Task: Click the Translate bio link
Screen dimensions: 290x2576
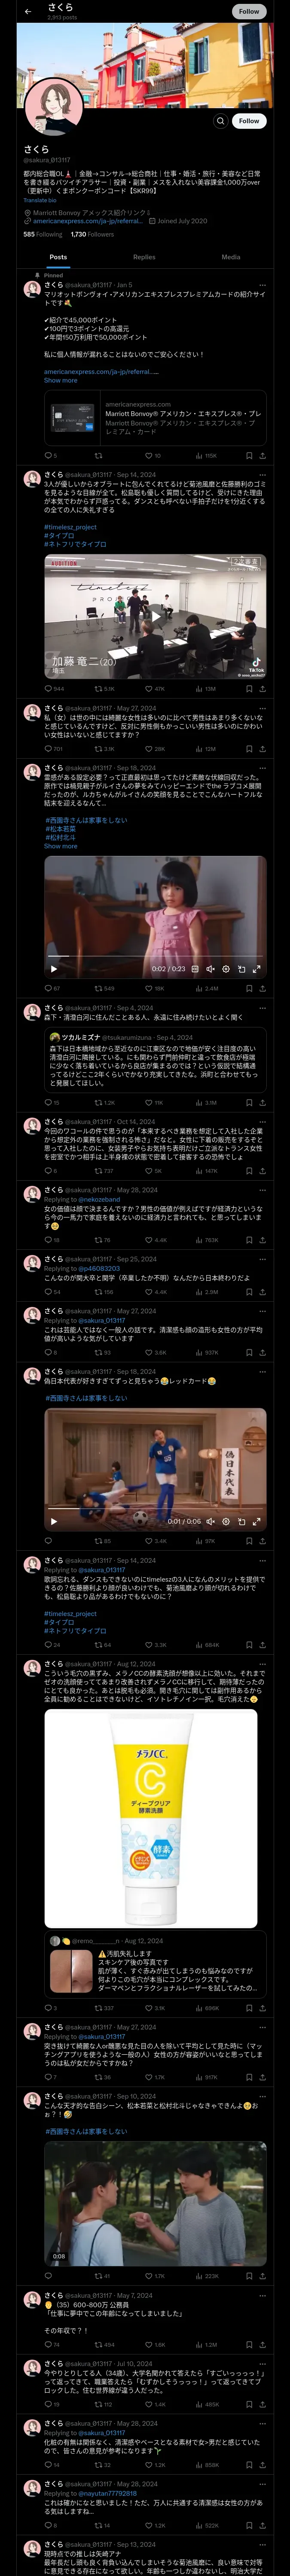Action: click(x=40, y=200)
